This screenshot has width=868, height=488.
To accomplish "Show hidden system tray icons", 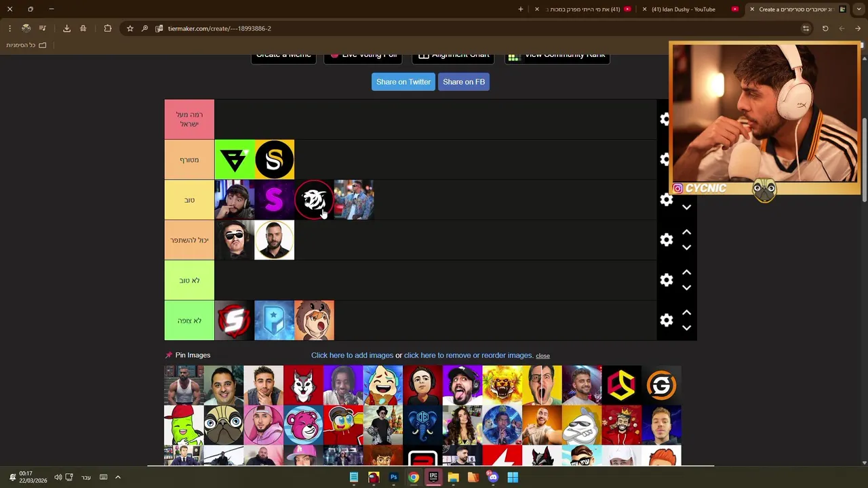I will (x=117, y=477).
